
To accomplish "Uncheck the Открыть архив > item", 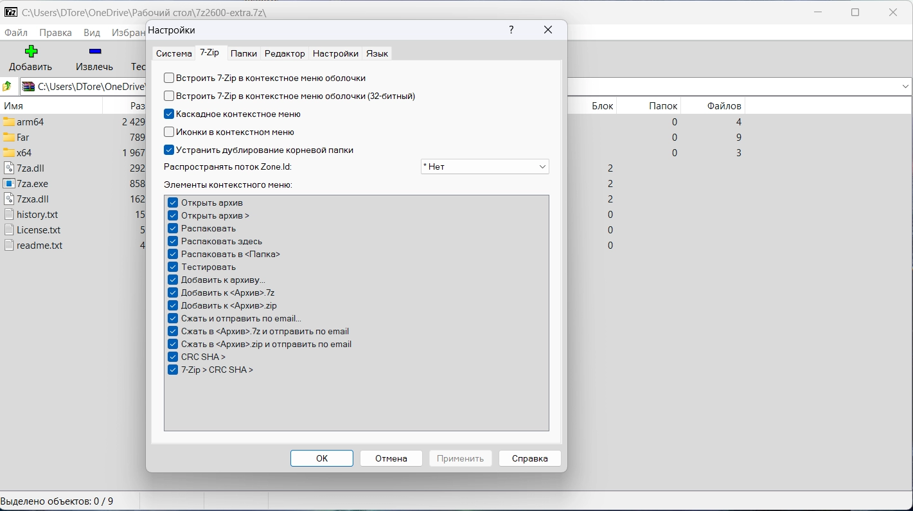I will coord(173,215).
